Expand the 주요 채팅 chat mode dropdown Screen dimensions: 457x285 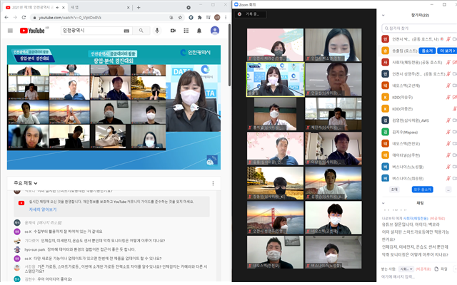coord(32,183)
